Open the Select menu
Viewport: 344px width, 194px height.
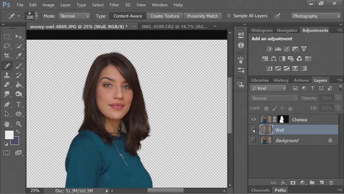coord(98,5)
